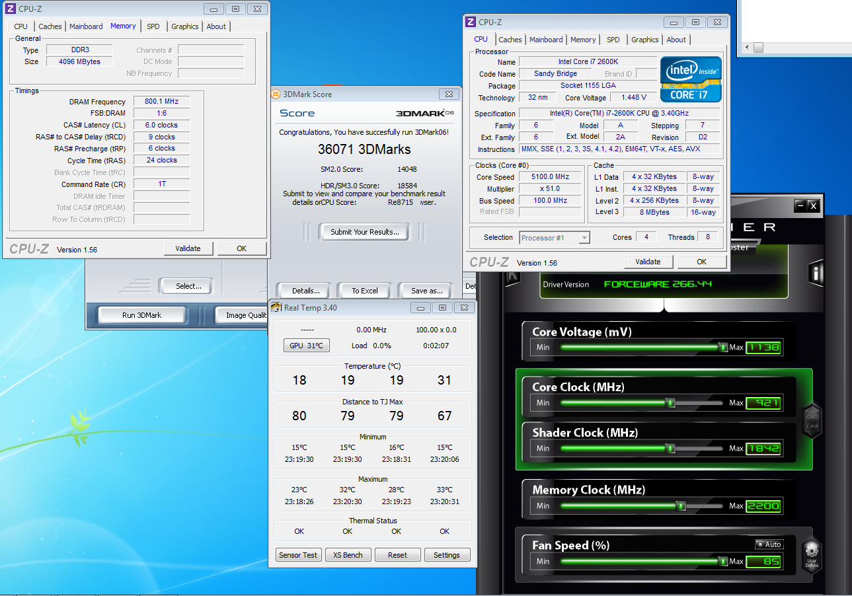Open SPD tab in the left CPU-Z window
The height and width of the screenshot is (596, 852).
pos(153,26)
